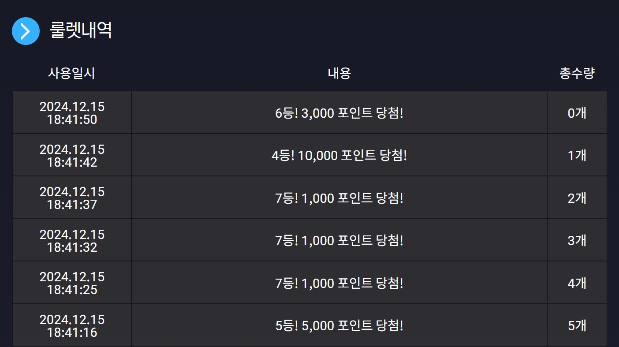
Task: Click the 3개 quantity cell
Action: point(577,240)
